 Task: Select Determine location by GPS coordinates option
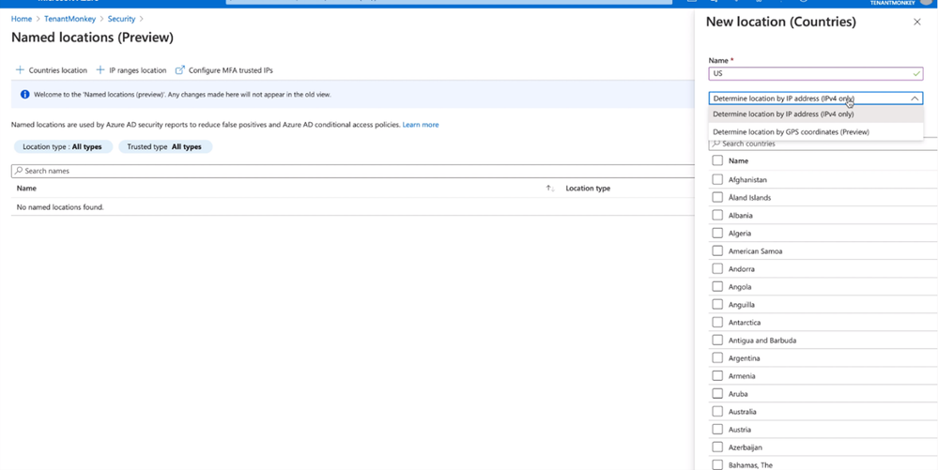pos(816,131)
